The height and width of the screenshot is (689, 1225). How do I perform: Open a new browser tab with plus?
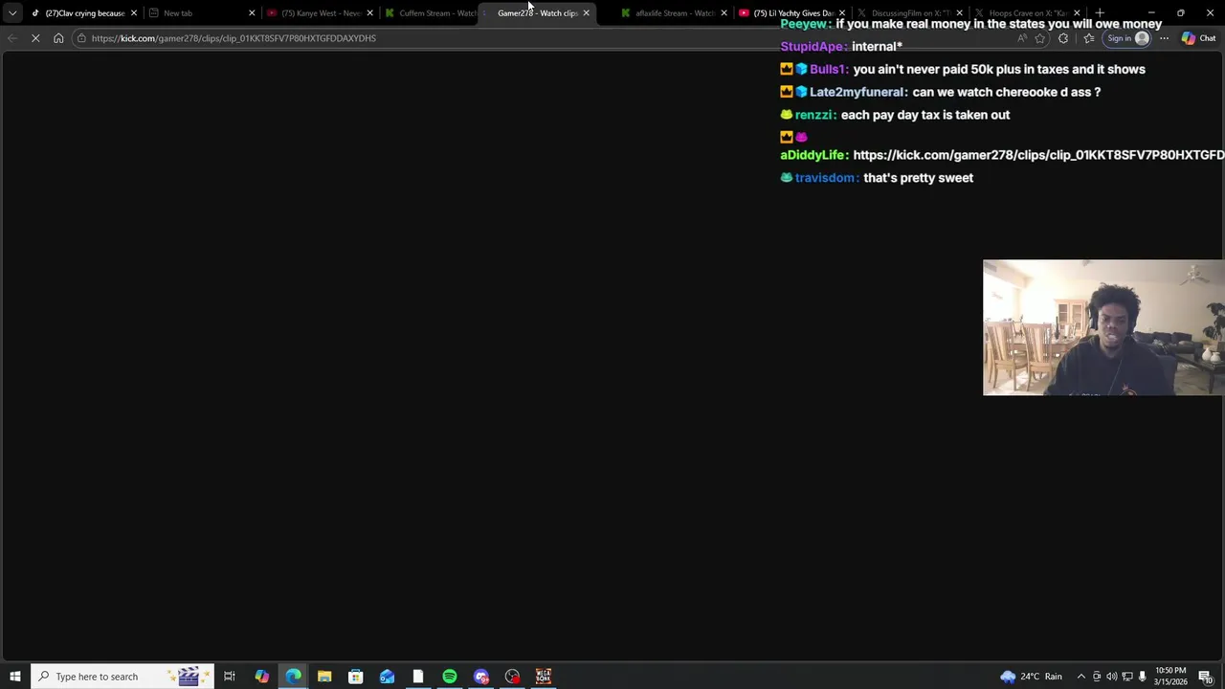pyautogui.click(x=1100, y=12)
